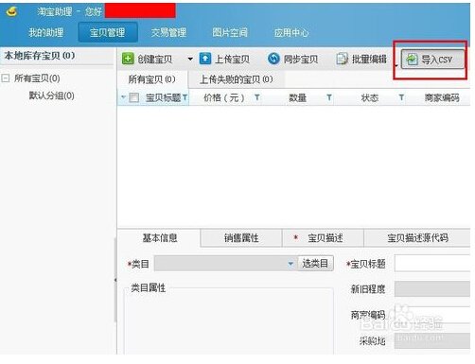Switch to the 宝贝管理 main tab

pyautogui.click(x=108, y=32)
